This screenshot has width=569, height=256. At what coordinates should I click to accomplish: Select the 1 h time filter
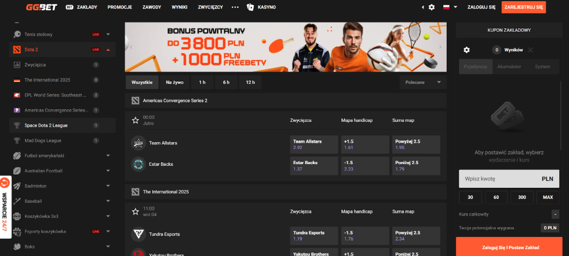pos(202,82)
